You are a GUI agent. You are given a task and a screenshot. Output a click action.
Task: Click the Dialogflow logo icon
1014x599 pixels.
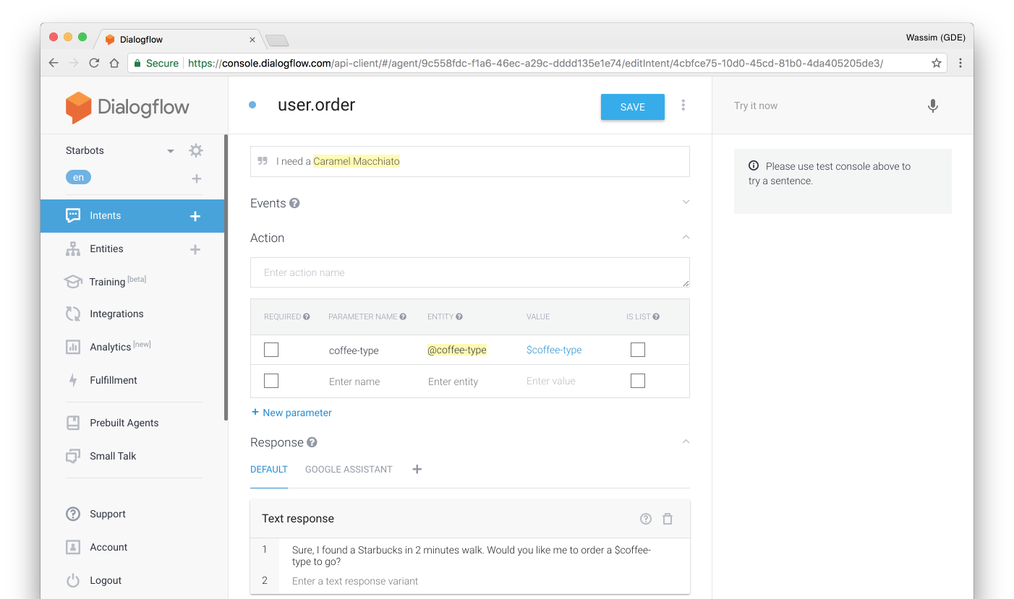(x=78, y=108)
